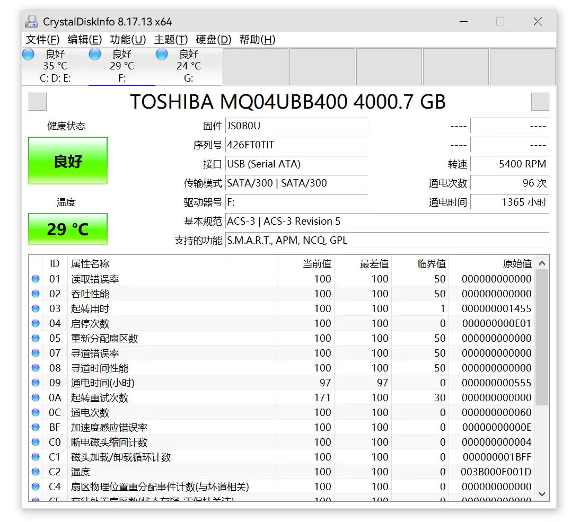
Task: Switch to the C: D: E: disk tab
Action: point(55,66)
